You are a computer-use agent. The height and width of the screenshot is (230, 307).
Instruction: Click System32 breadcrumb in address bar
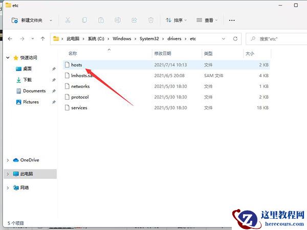(x=149, y=39)
